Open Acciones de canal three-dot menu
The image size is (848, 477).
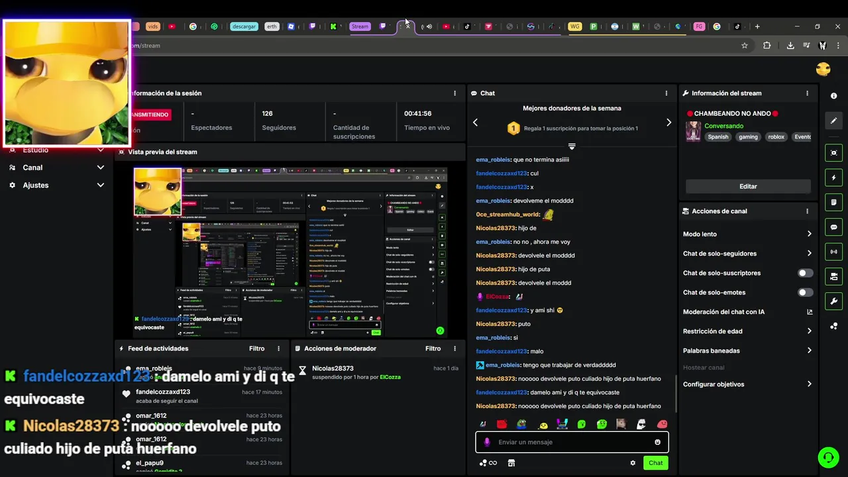pos(807,211)
